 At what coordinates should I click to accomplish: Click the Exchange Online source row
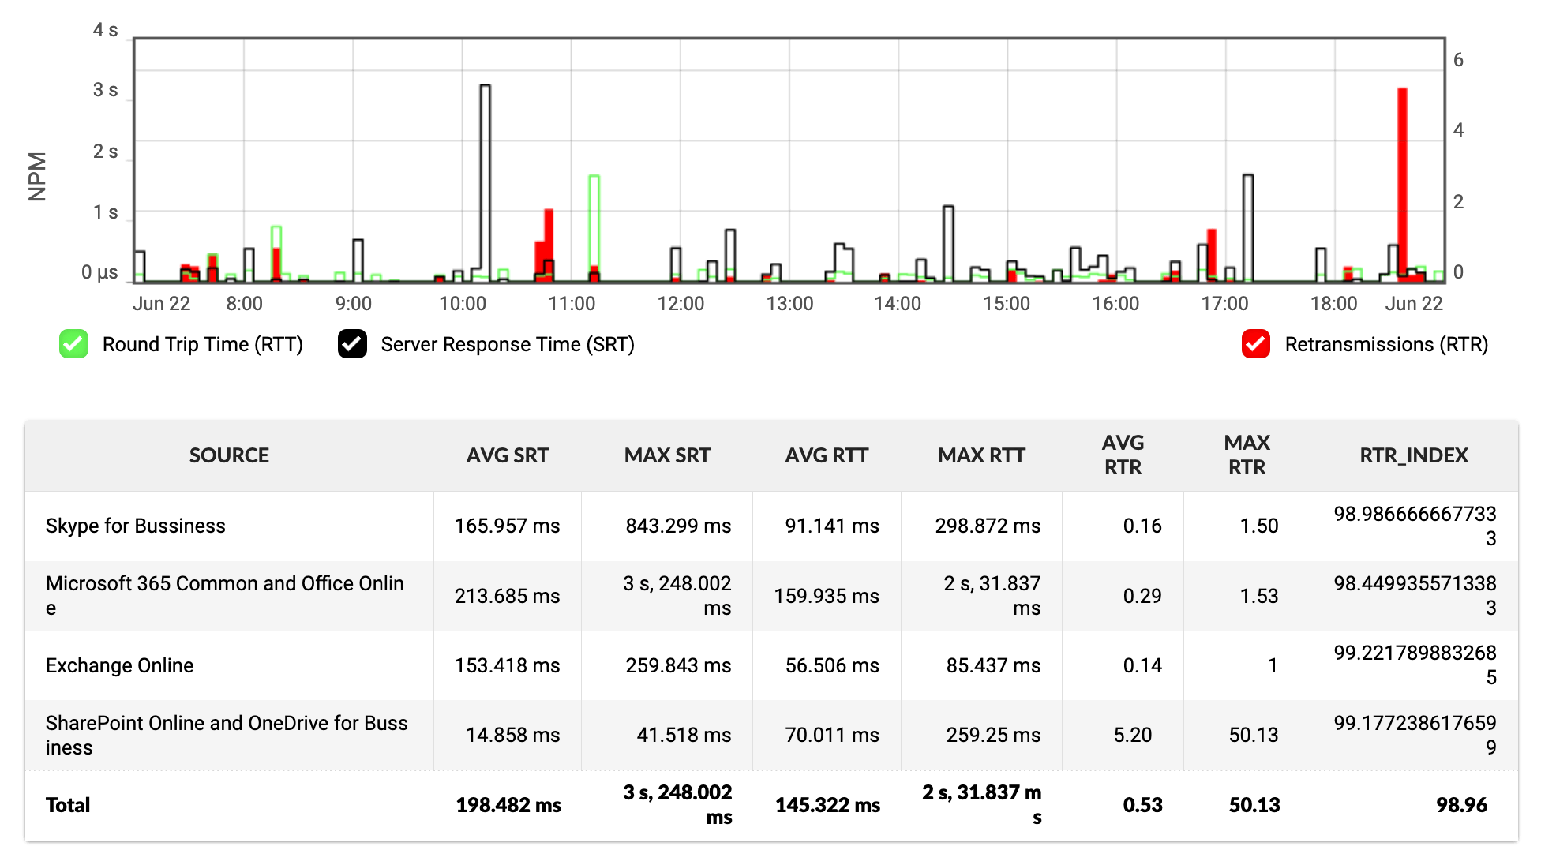point(119,665)
